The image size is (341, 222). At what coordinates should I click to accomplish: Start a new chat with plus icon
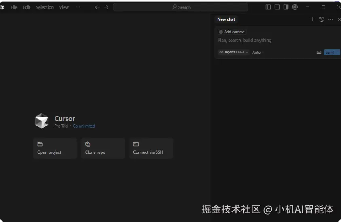click(313, 19)
